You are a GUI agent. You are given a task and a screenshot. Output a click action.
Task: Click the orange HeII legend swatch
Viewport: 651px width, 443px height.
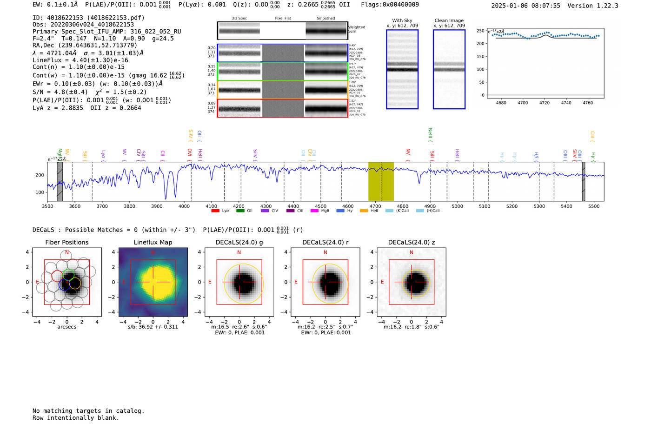click(364, 211)
